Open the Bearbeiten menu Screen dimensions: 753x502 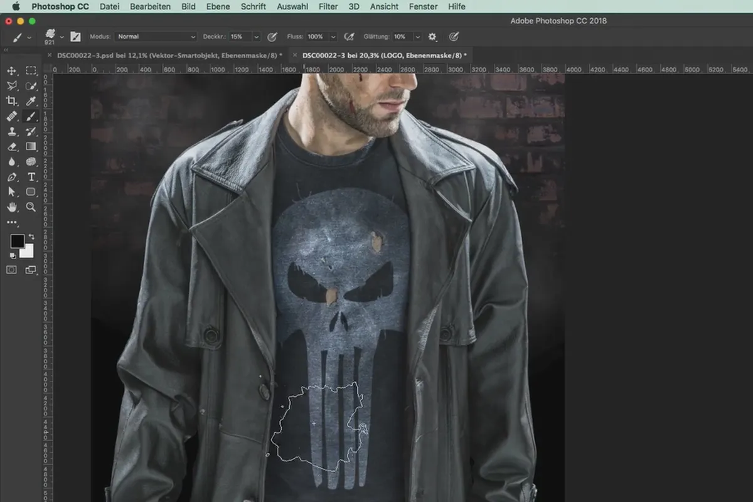coord(150,6)
